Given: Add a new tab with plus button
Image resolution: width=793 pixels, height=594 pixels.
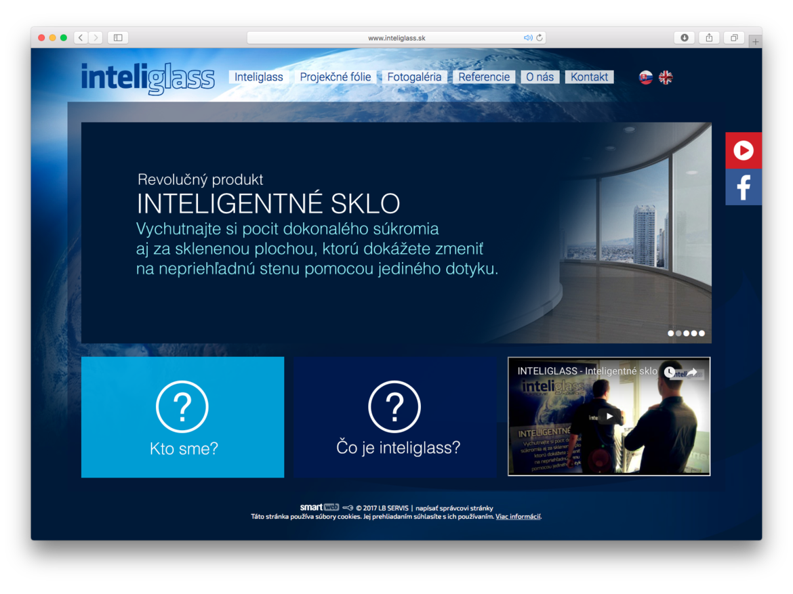Looking at the screenshot, I should click(756, 42).
